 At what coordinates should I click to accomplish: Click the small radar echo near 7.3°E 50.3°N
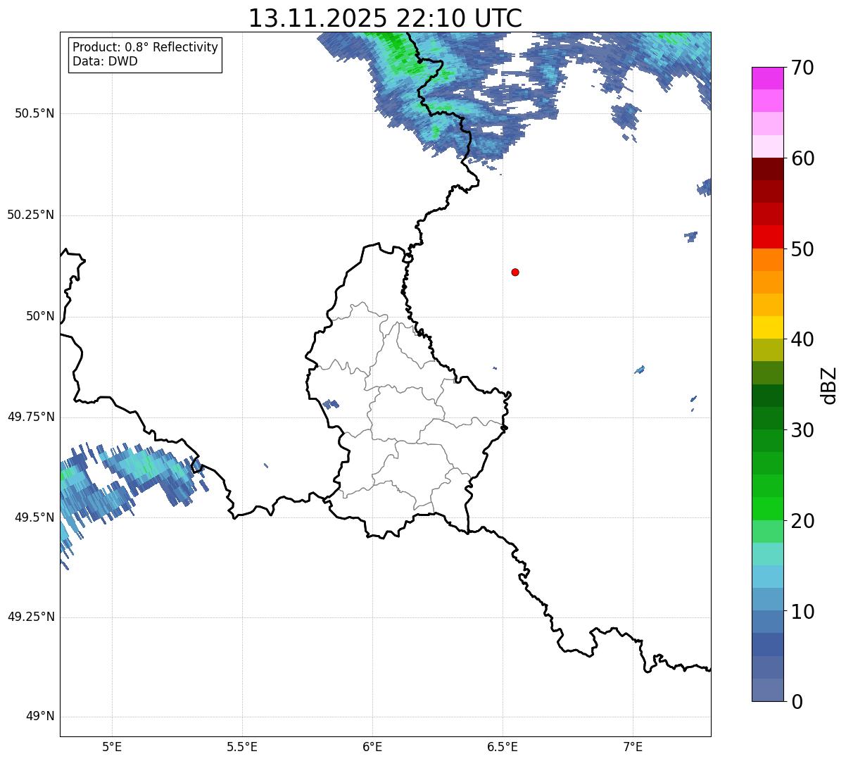tap(705, 187)
